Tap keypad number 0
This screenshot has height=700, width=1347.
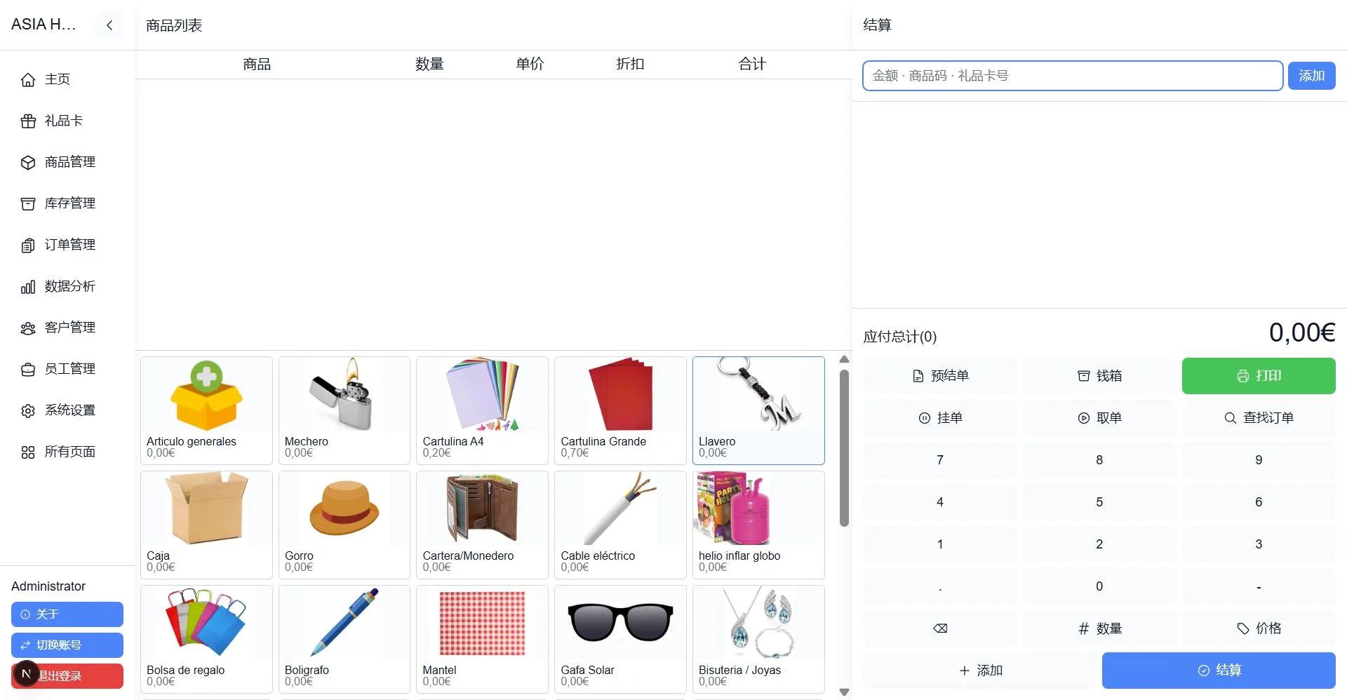point(1099,586)
